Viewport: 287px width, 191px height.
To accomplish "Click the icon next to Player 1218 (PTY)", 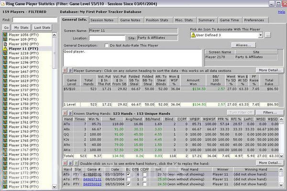I will [5, 53].
